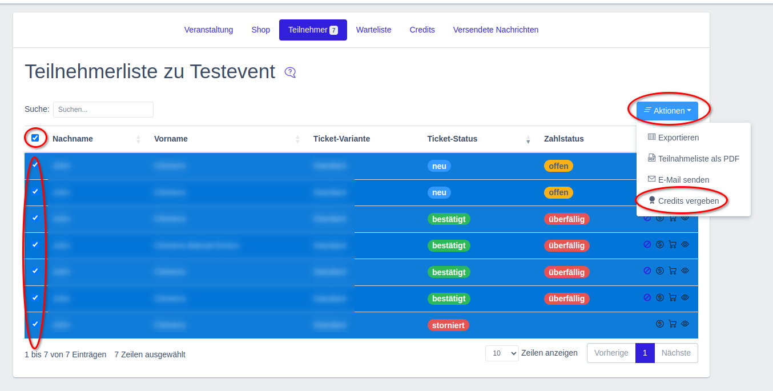Open the shopping cart icon in the sixth row
Viewport: 773px width, 391px height.
tap(673, 297)
